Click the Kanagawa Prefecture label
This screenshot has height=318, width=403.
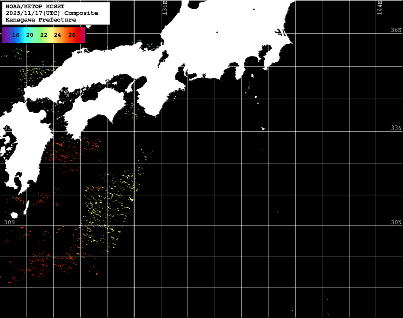(40, 19)
